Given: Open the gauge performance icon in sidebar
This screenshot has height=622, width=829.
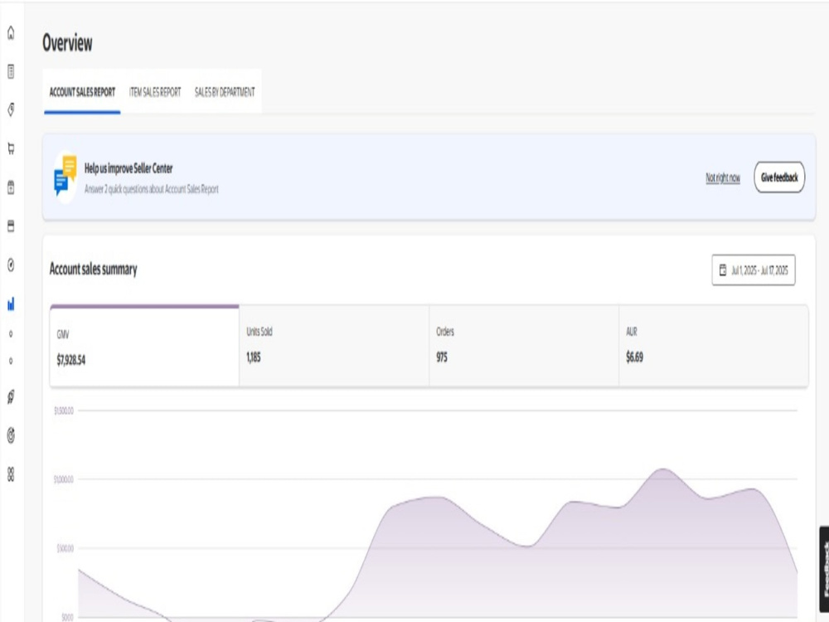Looking at the screenshot, I should 11,265.
